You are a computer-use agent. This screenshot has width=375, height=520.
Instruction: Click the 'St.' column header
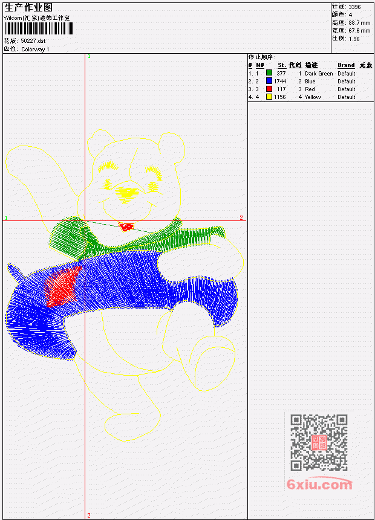point(282,65)
